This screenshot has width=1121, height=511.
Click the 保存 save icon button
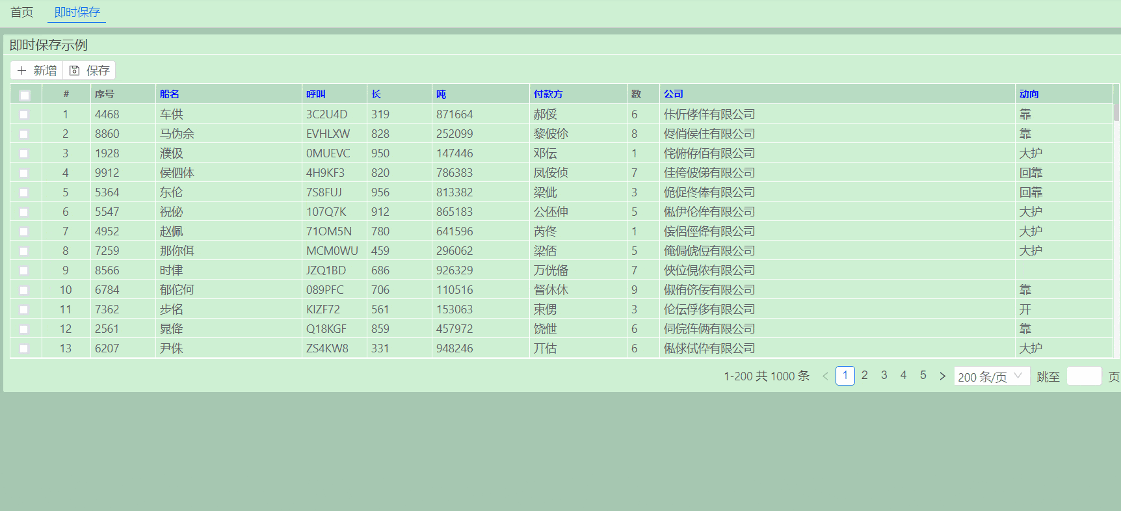click(89, 70)
